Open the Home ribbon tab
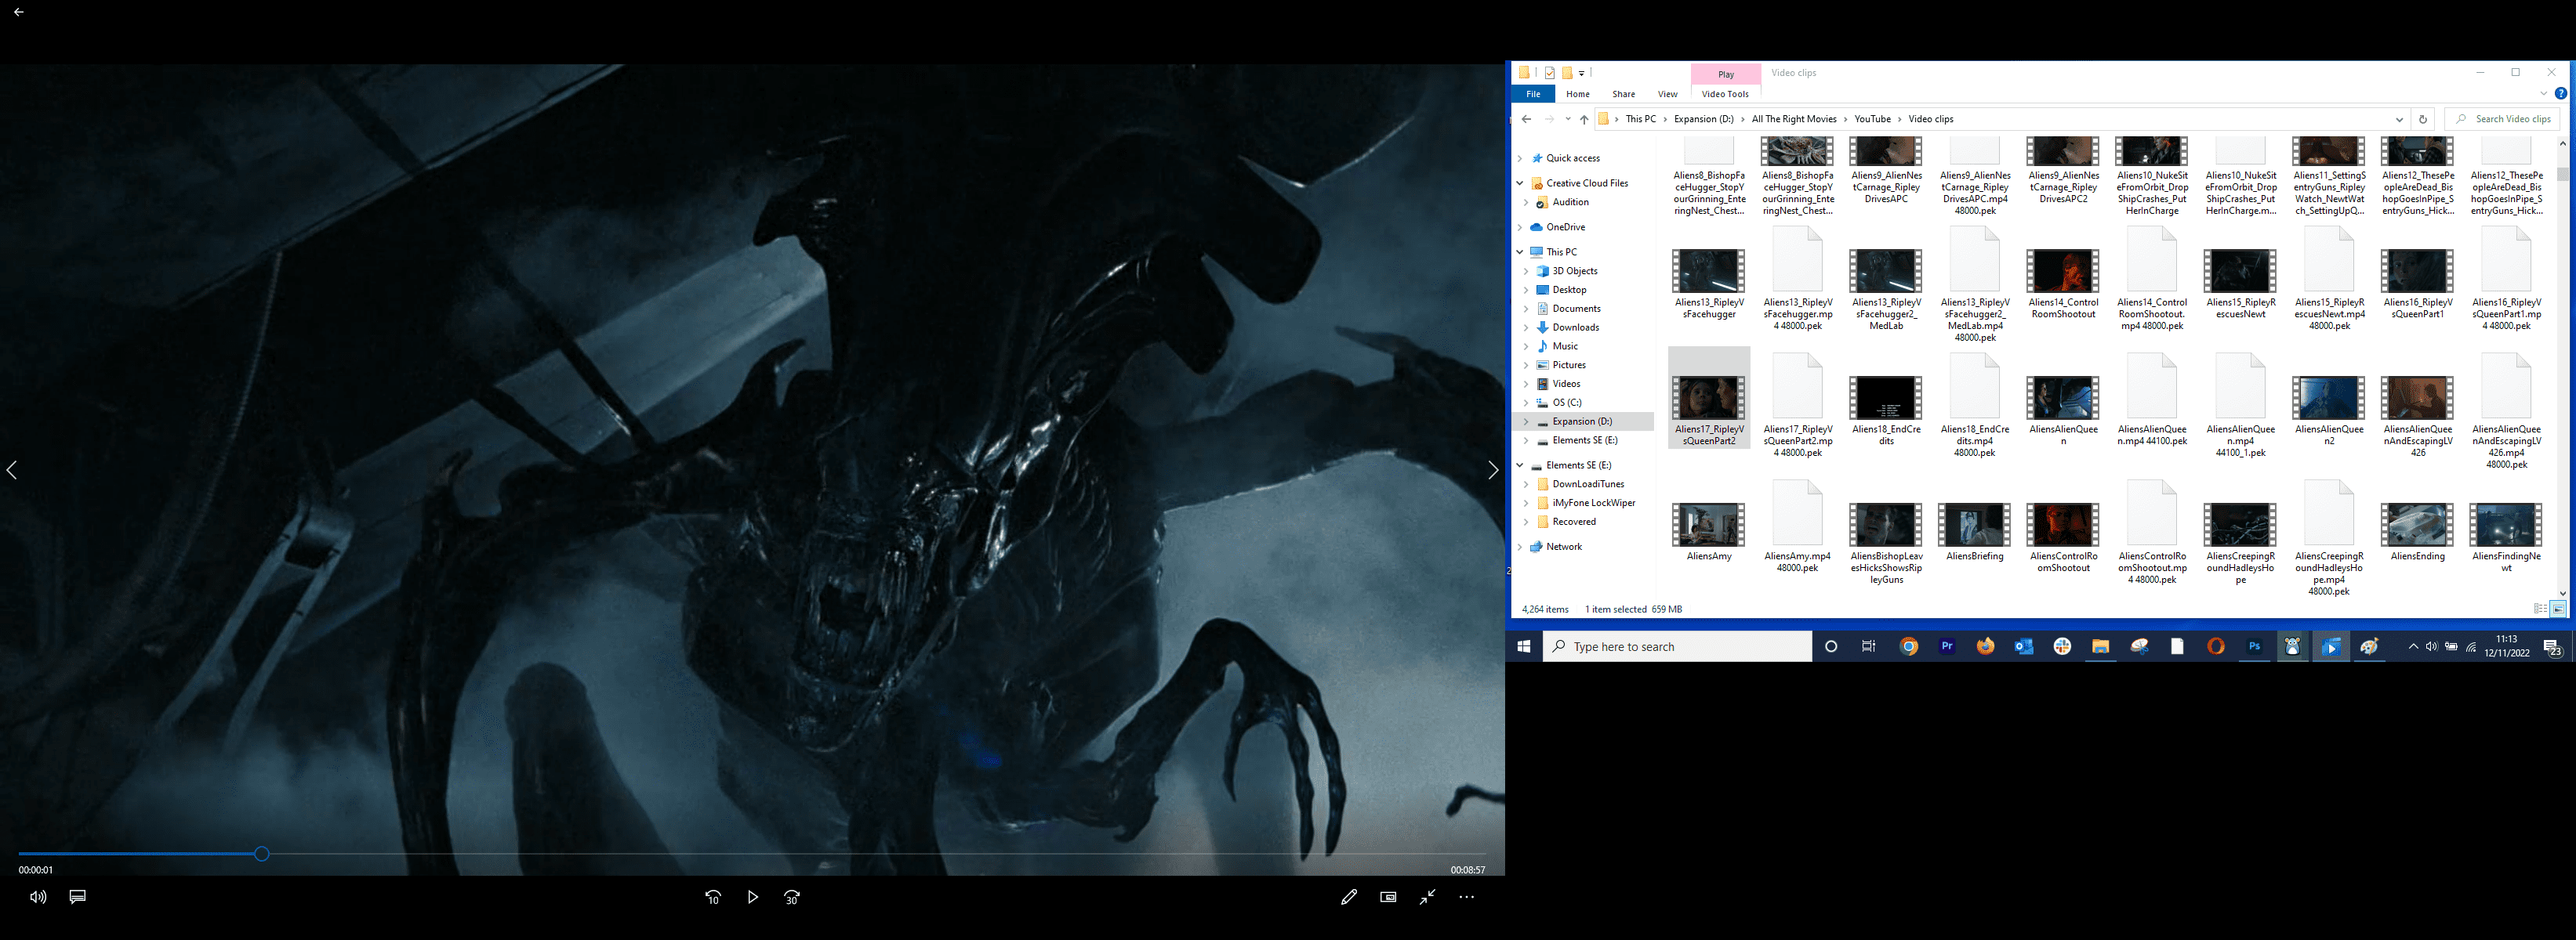The width and height of the screenshot is (2576, 940). (1578, 94)
